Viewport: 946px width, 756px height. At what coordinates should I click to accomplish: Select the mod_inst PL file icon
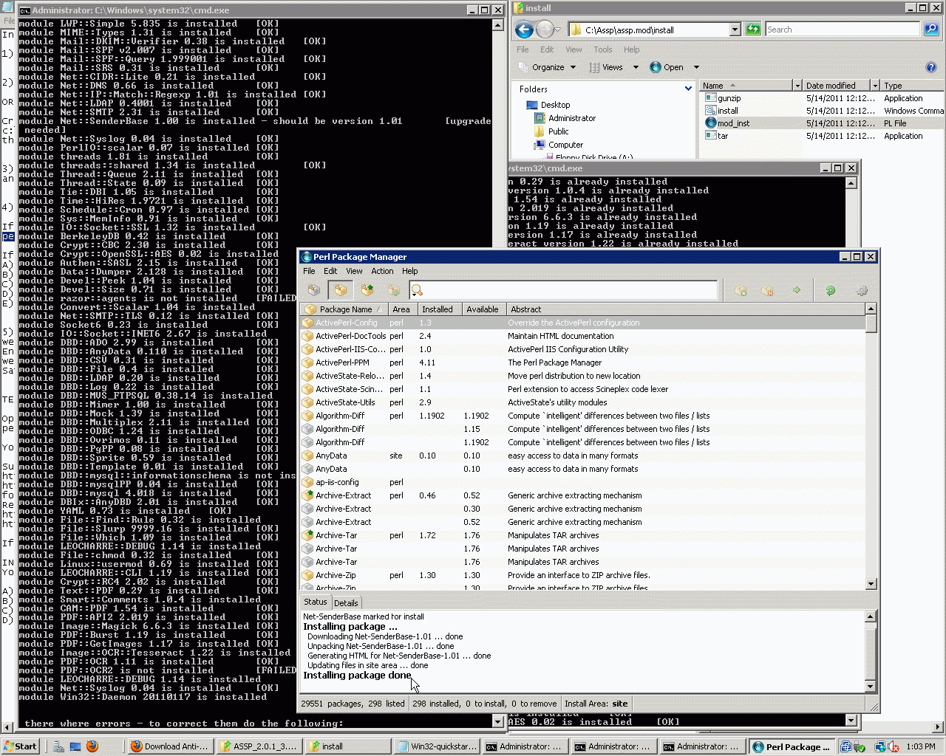coord(711,123)
